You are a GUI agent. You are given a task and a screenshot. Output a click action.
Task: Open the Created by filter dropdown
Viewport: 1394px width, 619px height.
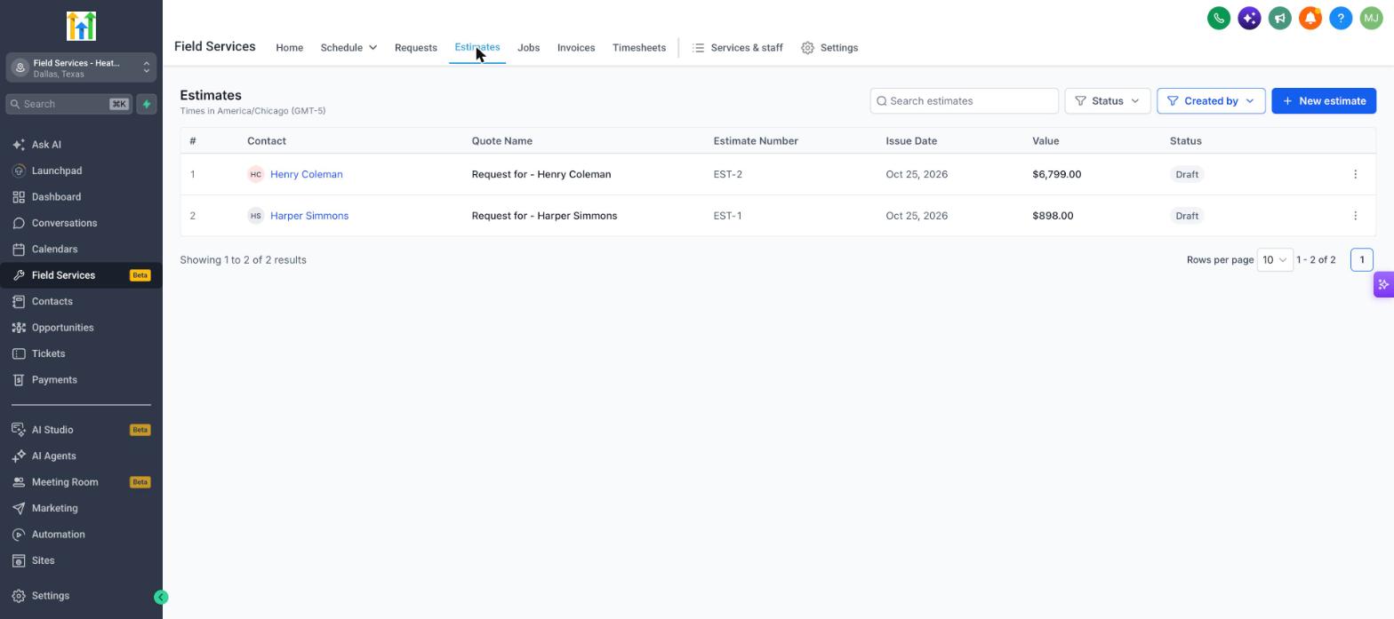(x=1211, y=101)
